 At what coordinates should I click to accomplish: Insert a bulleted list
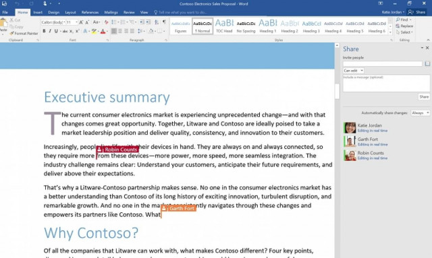tap(115, 22)
